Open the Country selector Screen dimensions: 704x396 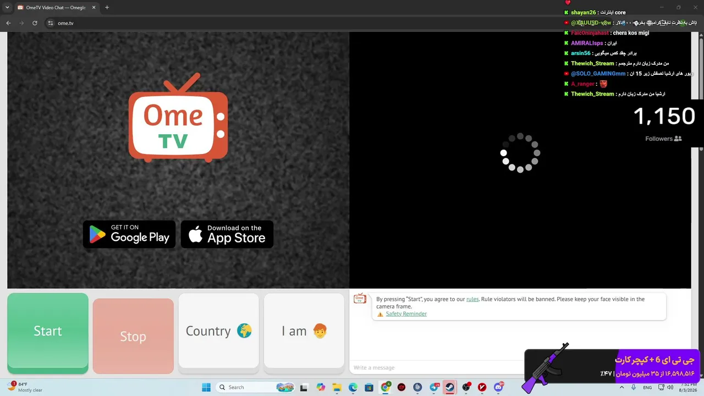(x=218, y=331)
